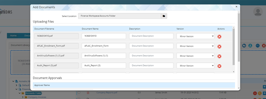Click the 11.41 KB file size cell
This screenshot has height=99, width=266.
[222, 92]
